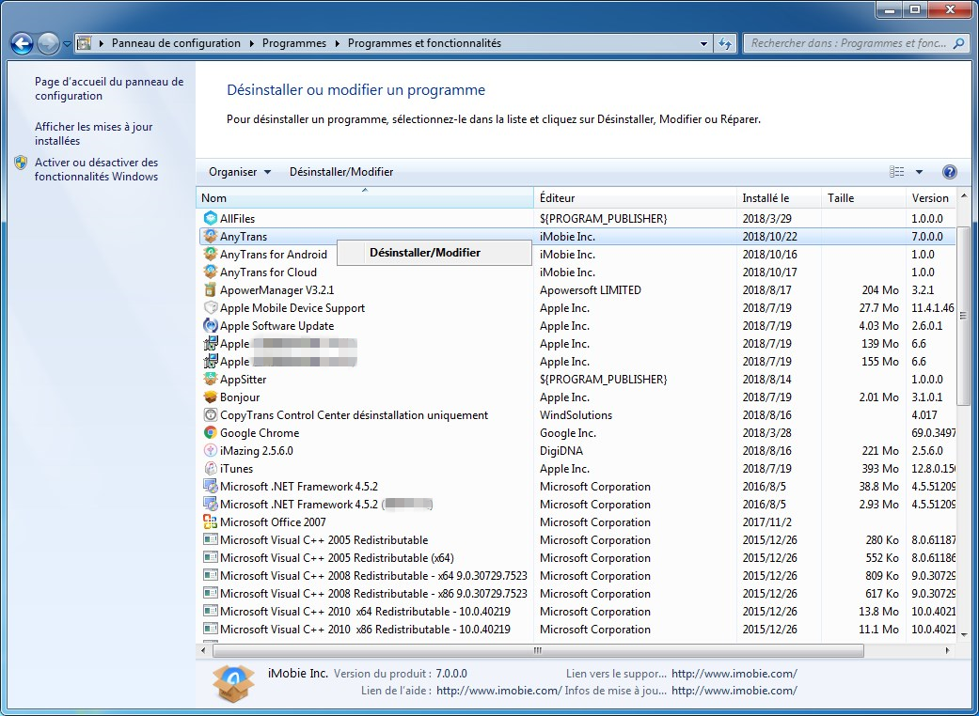Click the iMobie box icon in details pane

(x=233, y=683)
